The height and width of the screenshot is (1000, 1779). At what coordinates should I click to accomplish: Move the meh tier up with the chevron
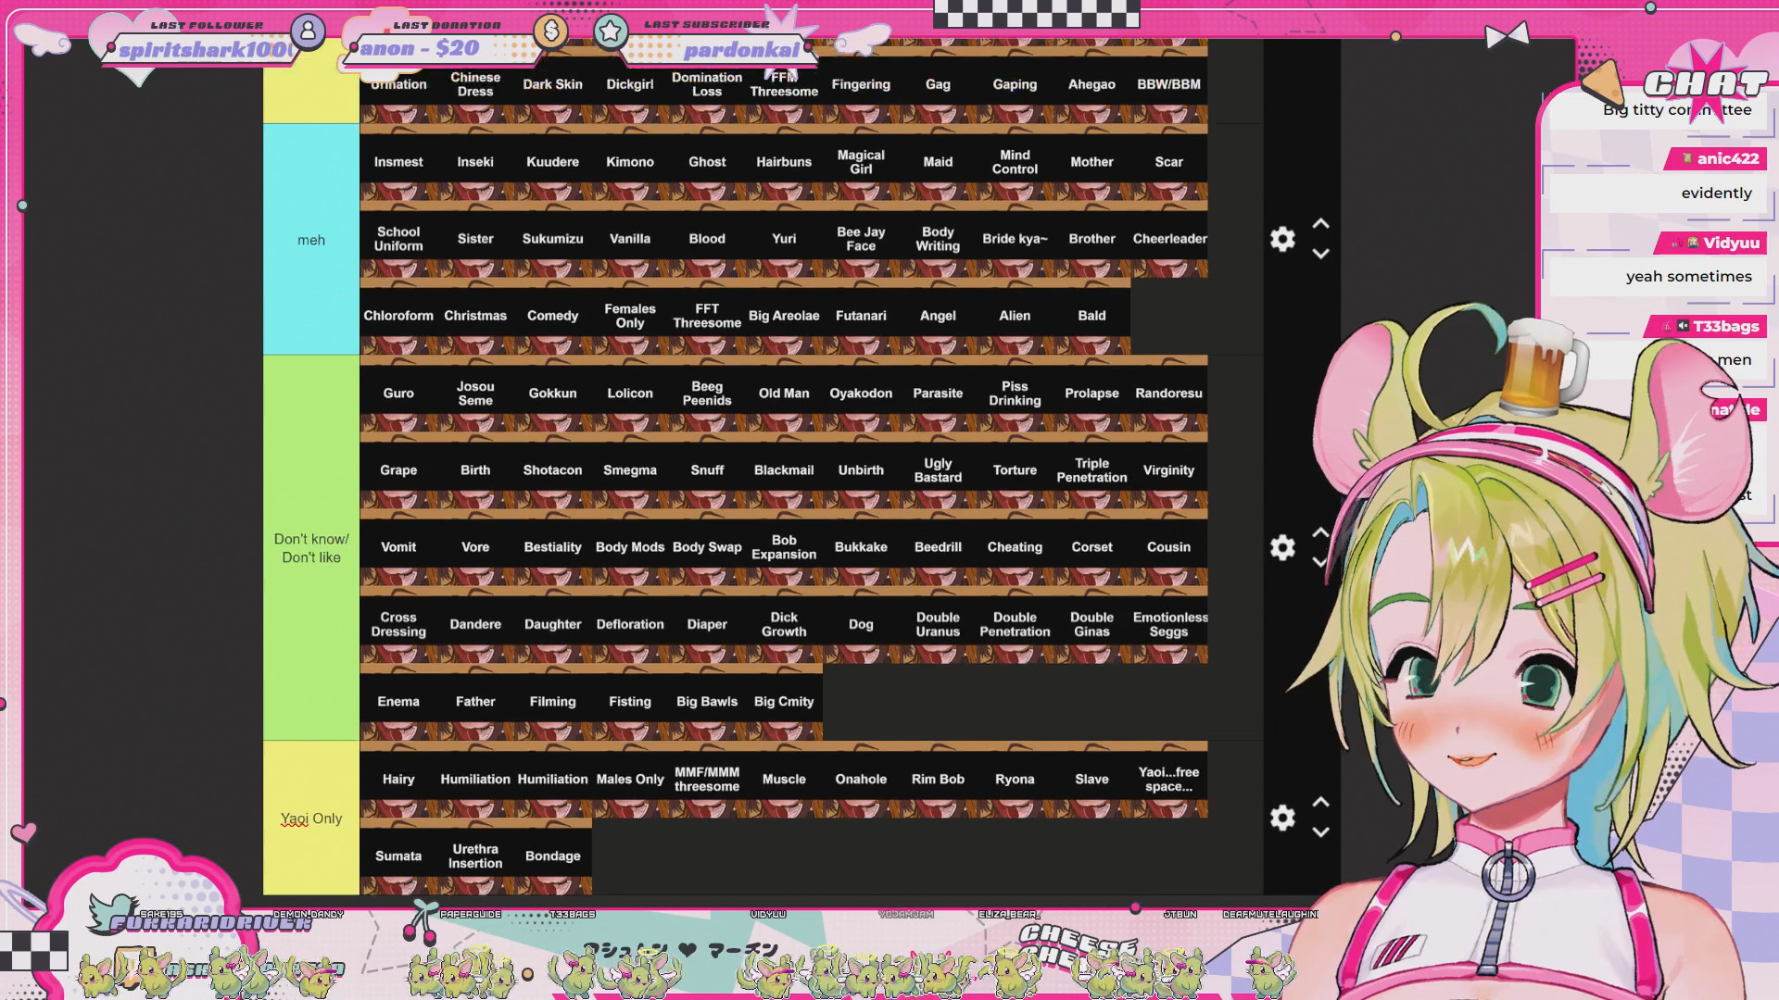[x=1321, y=224]
